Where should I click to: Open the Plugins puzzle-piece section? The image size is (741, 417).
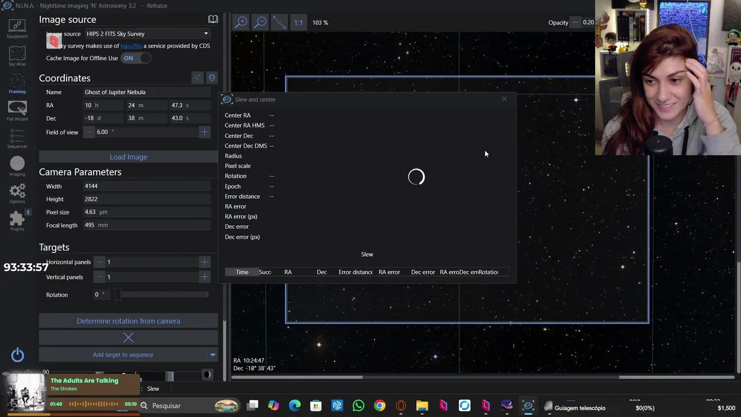tap(17, 221)
